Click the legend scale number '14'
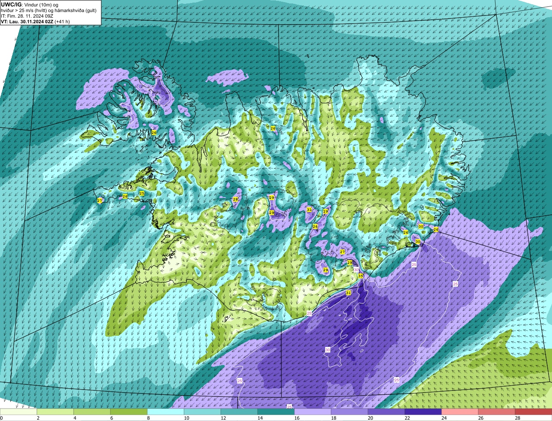The height and width of the screenshot is (421, 552). pos(260,418)
